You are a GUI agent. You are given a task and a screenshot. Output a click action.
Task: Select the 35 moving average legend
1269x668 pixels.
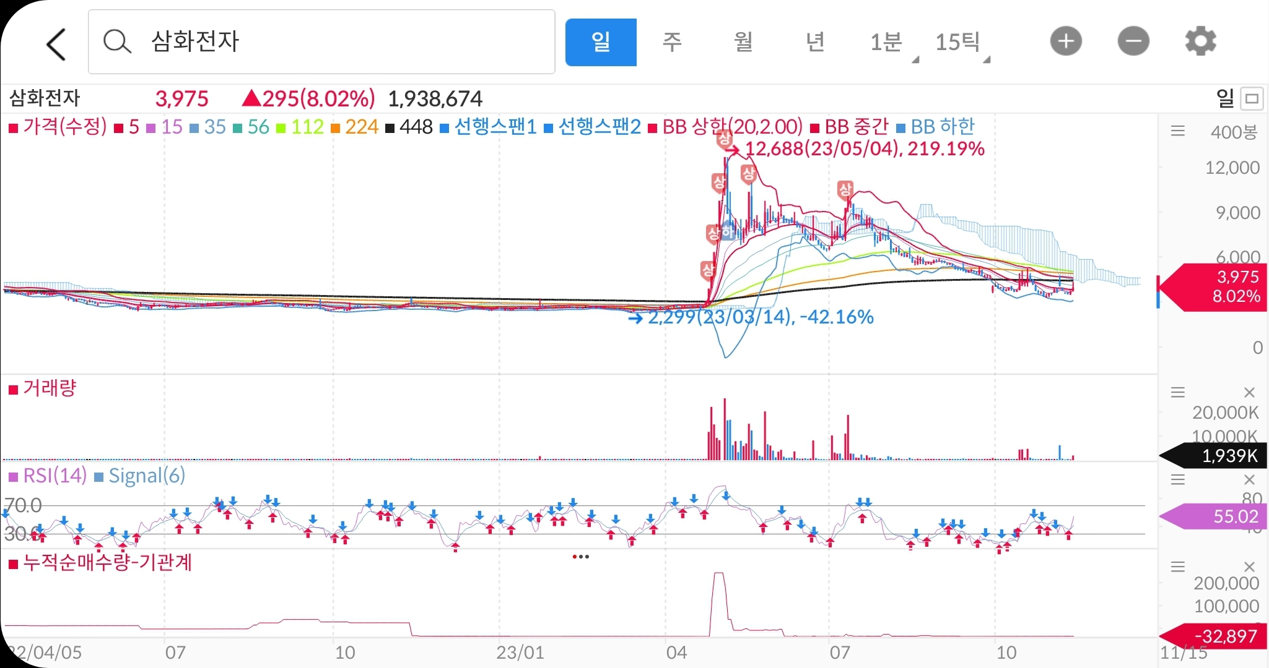(207, 127)
